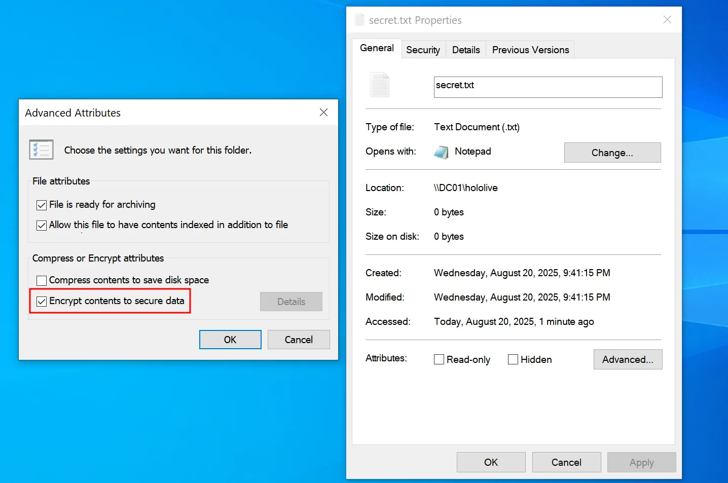
Task: Check the Read-only attribute box
Action: pos(439,359)
